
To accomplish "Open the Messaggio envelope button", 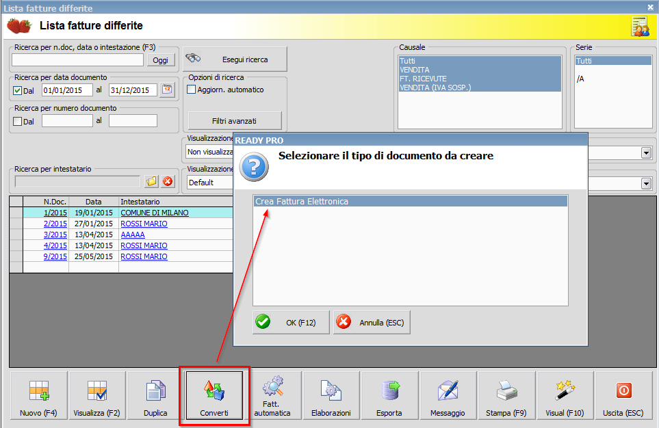I will coord(448,395).
